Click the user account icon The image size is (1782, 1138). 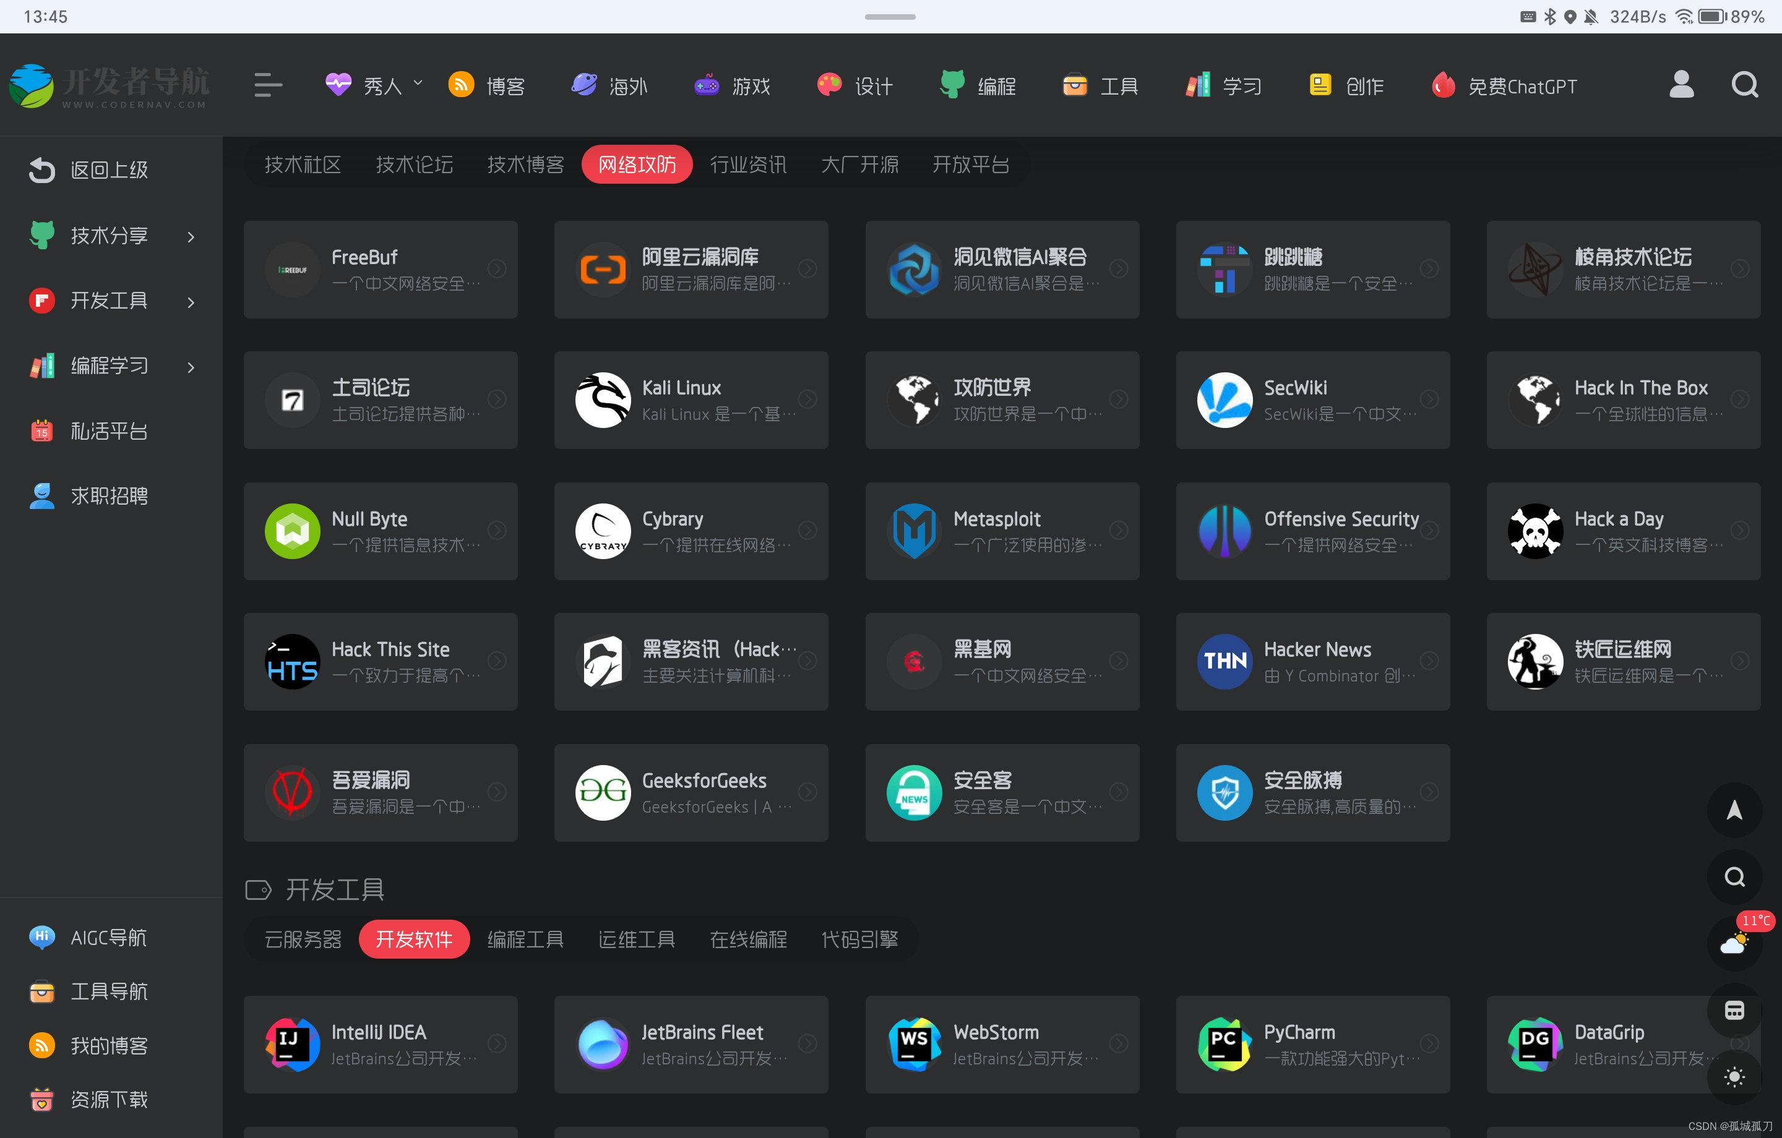click(x=1681, y=85)
